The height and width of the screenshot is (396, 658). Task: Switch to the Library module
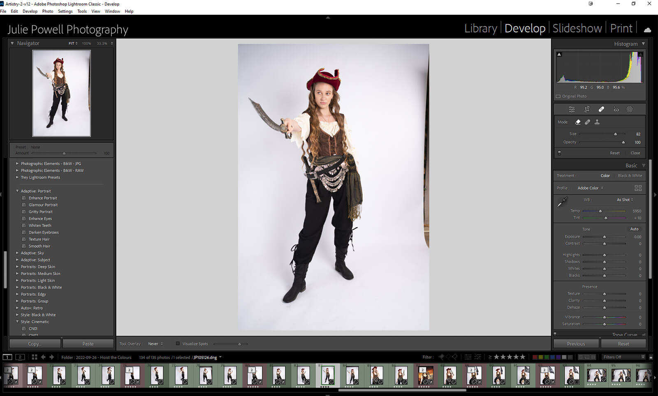(x=480, y=28)
